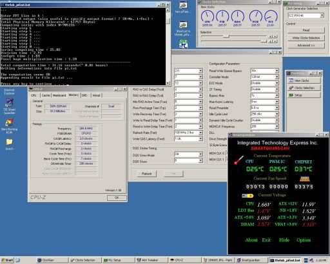Click the PCI clock gauge dial
This screenshot has height=264, width=330.
click(271, 17)
